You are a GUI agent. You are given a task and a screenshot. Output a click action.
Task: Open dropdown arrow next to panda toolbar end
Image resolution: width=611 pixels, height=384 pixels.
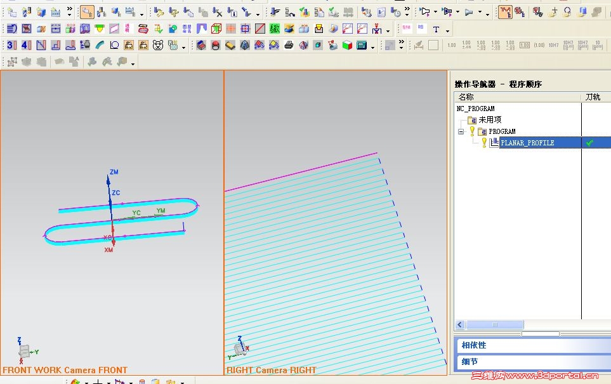(183, 48)
